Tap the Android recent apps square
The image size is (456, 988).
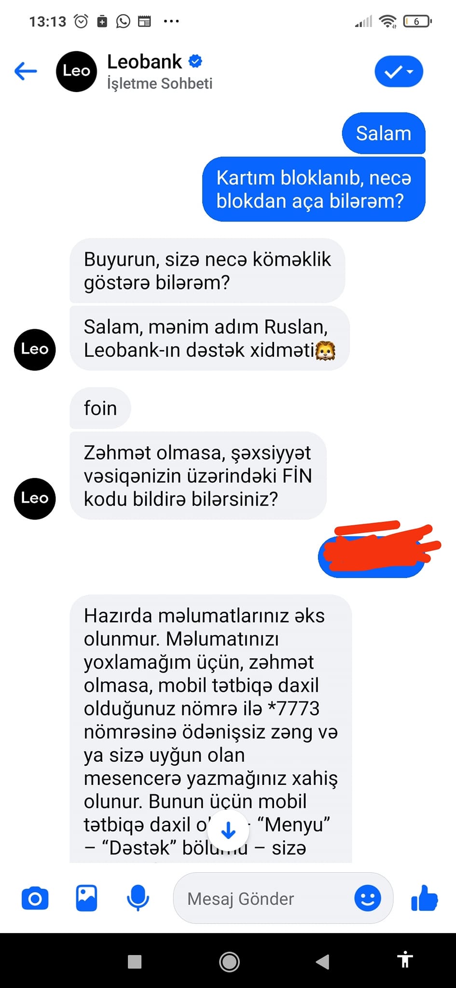(x=135, y=962)
